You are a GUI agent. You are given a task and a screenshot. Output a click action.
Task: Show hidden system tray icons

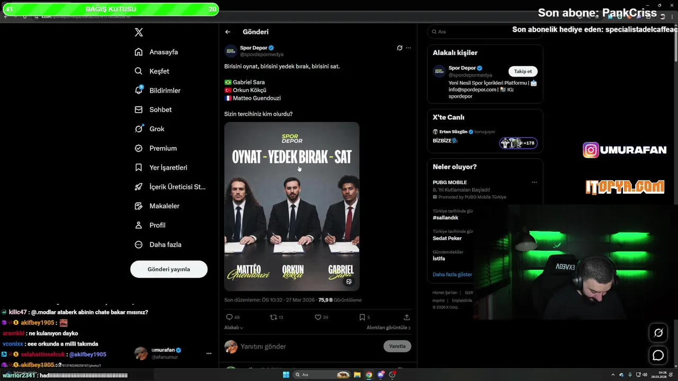613,375
